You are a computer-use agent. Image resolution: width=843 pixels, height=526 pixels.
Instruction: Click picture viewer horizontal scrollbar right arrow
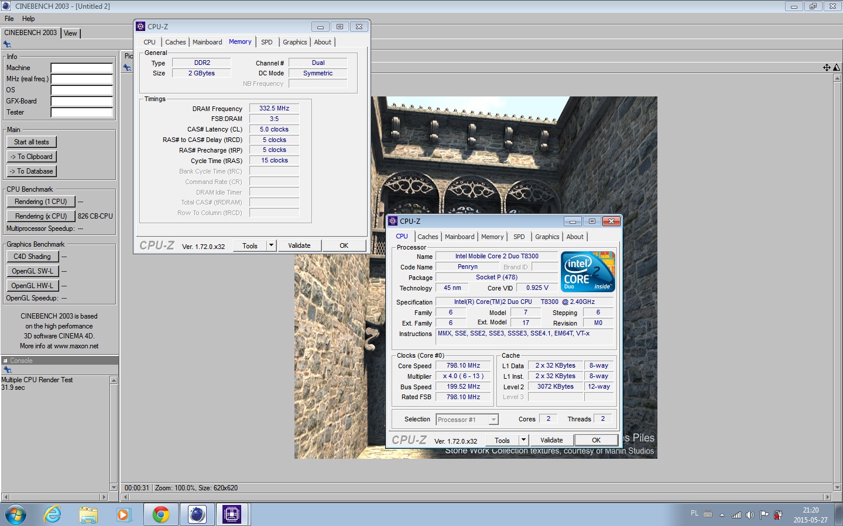827,497
